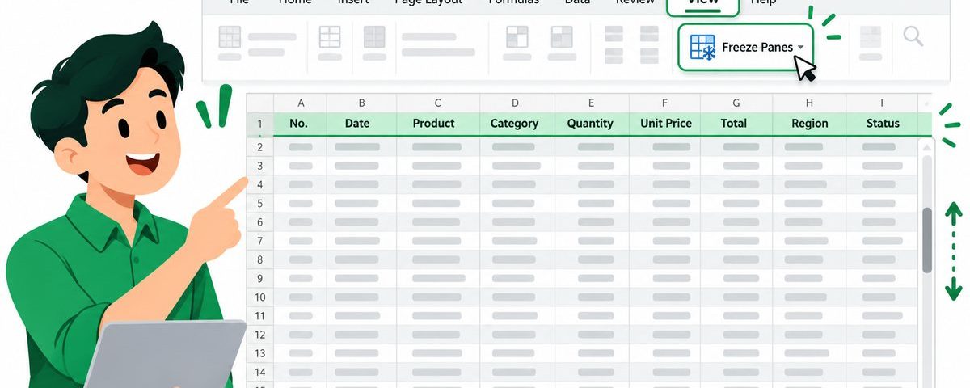Viewport: 970px width, 388px height.
Task: Select the Total column cell in row 9
Action: coord(736,278)
